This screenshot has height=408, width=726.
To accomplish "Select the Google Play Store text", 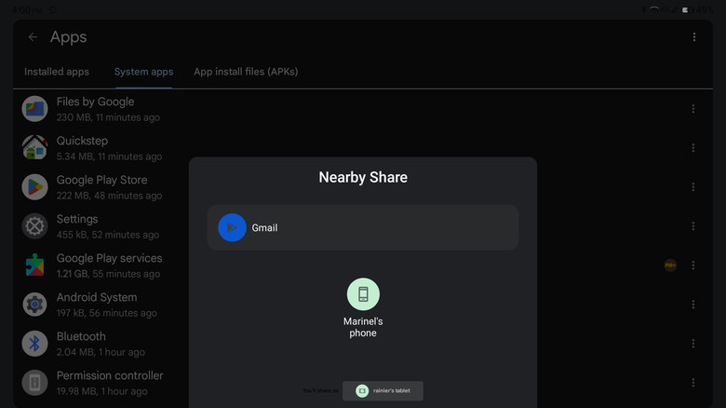I will point(101,180).
